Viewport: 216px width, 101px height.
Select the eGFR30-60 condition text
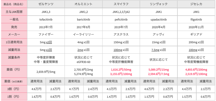tap(83, 62)
